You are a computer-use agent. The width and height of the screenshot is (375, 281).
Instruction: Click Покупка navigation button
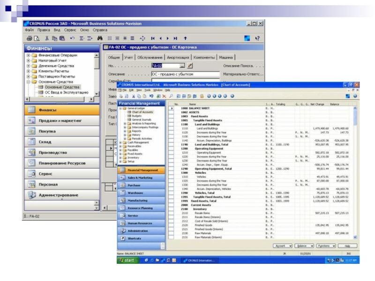click(x=62, y=131)
